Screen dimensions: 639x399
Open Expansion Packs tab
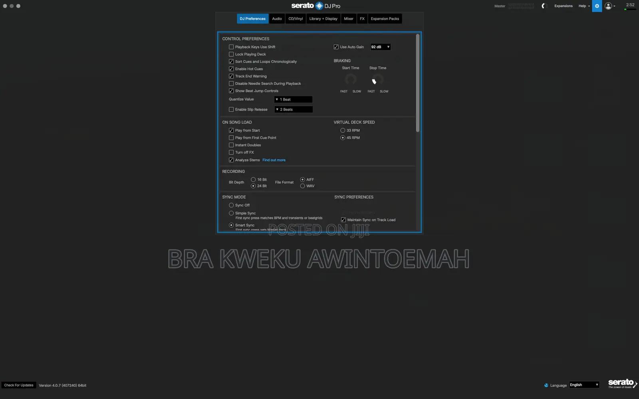click(x=385, y=19)
